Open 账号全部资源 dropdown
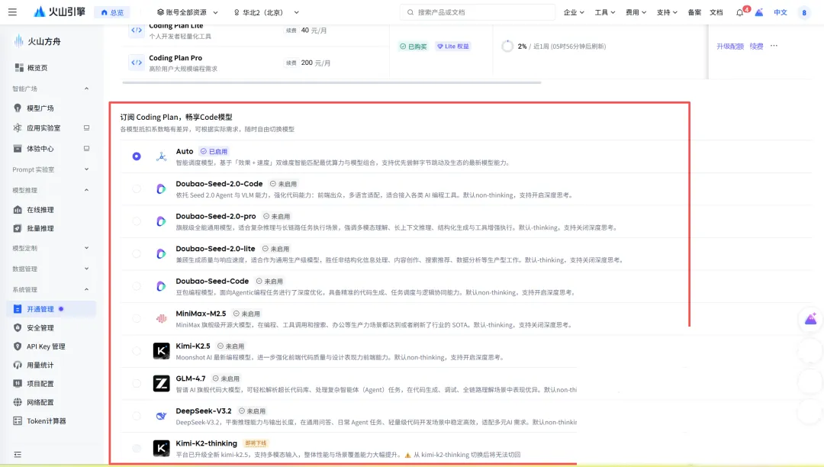This screenshot has height=467, width=824. tap(188, 12)
